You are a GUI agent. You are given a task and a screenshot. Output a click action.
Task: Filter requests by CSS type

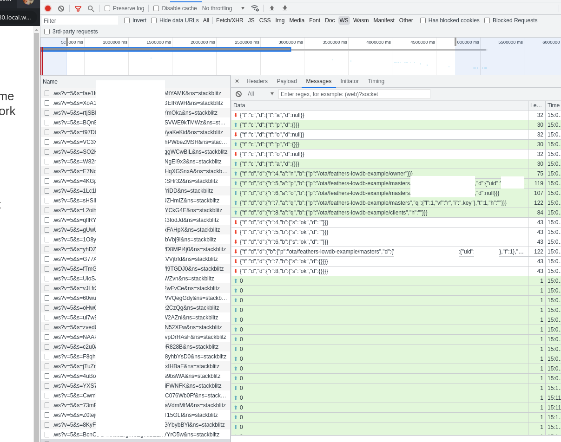[x=265, y=20]
